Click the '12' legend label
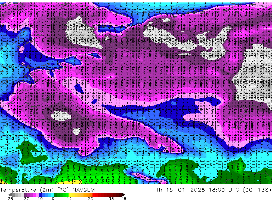Image resolution: width=272 pixels, height=200 pixels. (69, 199)
